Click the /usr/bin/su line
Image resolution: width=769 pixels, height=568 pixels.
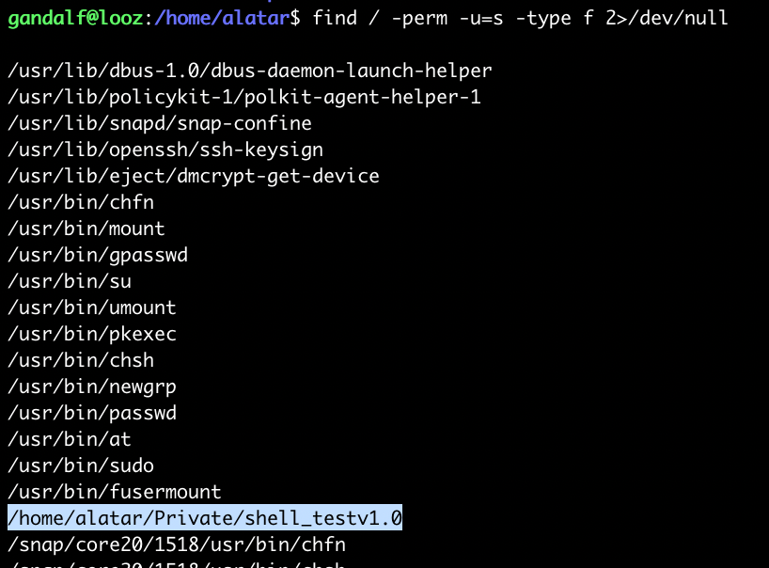pyautogui.click(x=70, y=281)
